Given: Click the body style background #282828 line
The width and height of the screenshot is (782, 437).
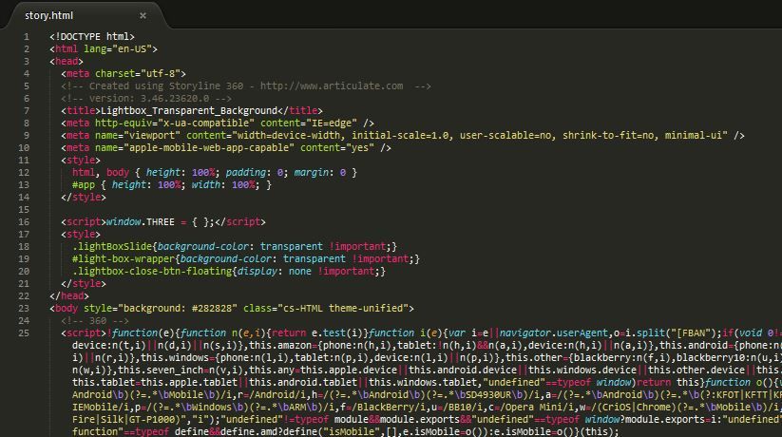Looking at the screenshot, I should click(232, 309).
